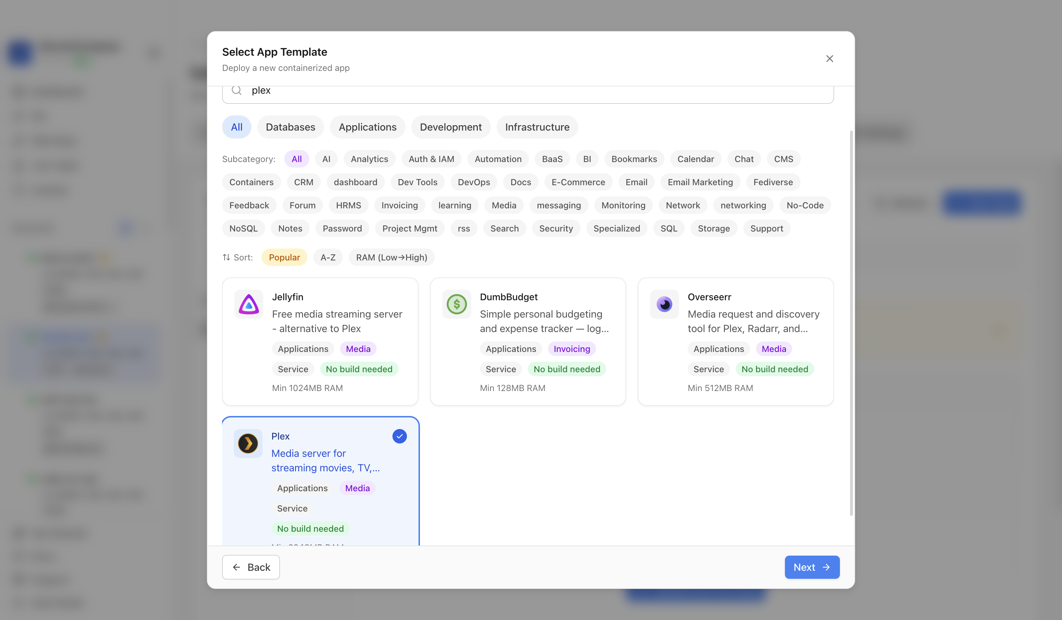Filter by Auth & IAM subcategory
1062x620 pixels.
point(432,159)
